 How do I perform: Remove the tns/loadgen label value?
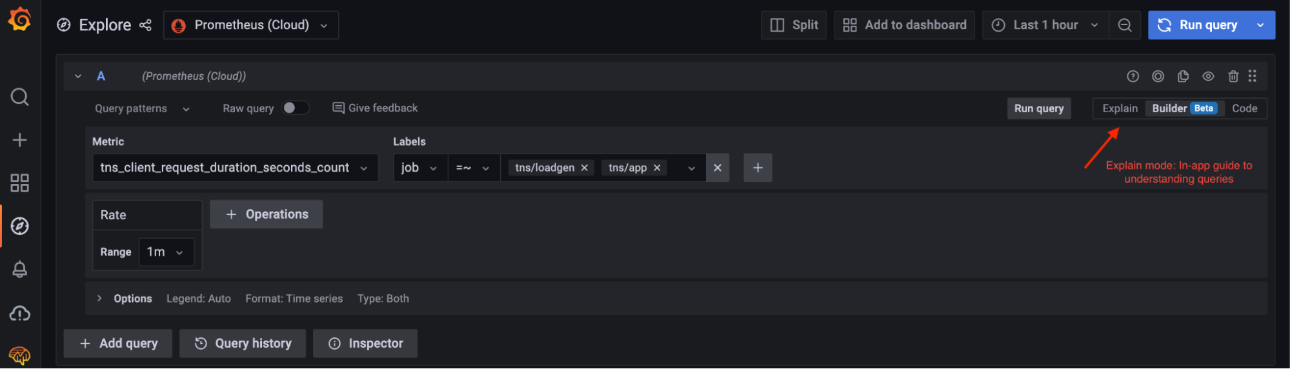(x=585, y=168)
